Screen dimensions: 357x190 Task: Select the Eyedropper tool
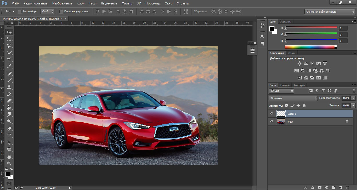click(x=9, y=66)
